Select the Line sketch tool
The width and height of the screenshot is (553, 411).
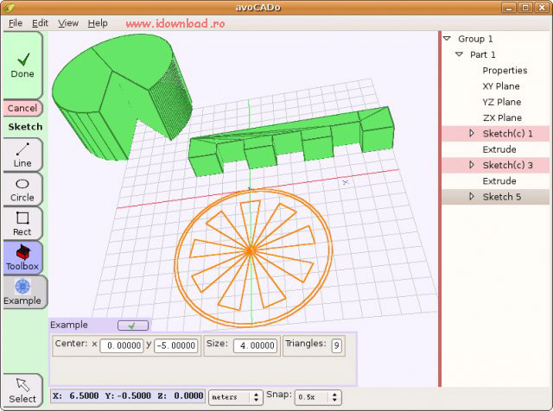point(22,155)
